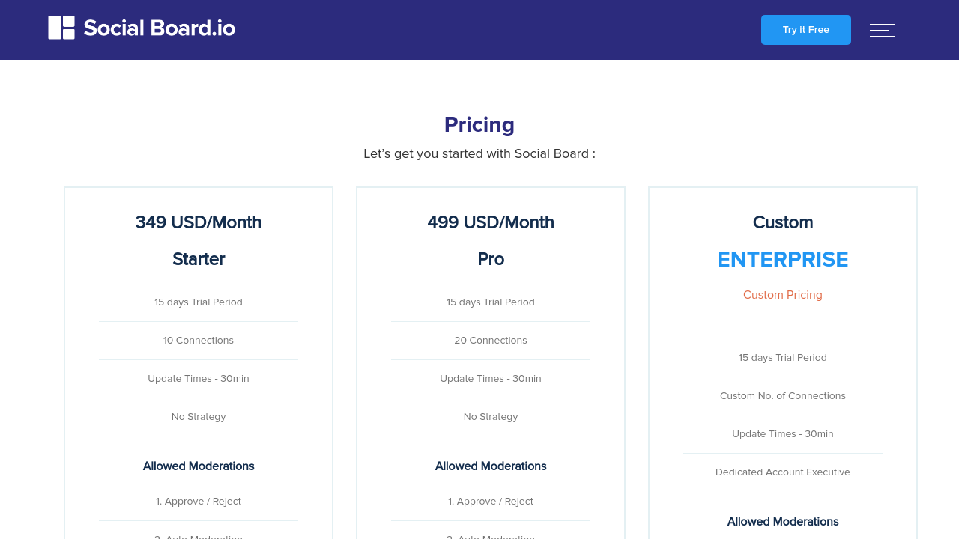Click Dedicated Account Executive feature
Viewport: 959px width, 539px height.
tap(783, 472)
